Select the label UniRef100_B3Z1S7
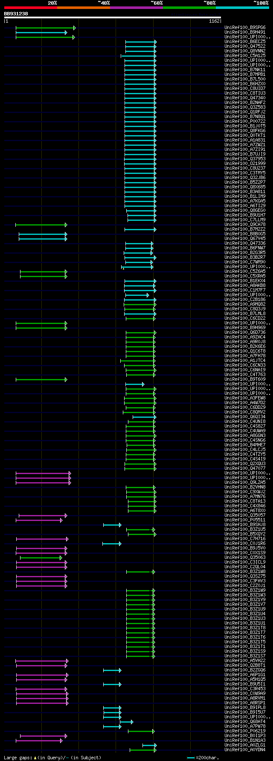 [x=245, y=656]
